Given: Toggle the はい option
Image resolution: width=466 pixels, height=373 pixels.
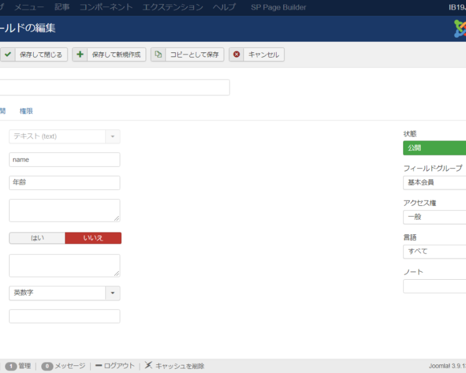Looking at the screenshot, I should click(x=37, y=238).
